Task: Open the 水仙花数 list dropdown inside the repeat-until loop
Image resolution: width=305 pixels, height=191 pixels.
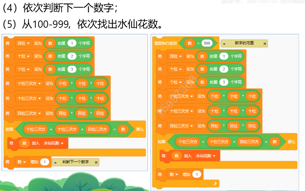Action: [x=206, y=156]
